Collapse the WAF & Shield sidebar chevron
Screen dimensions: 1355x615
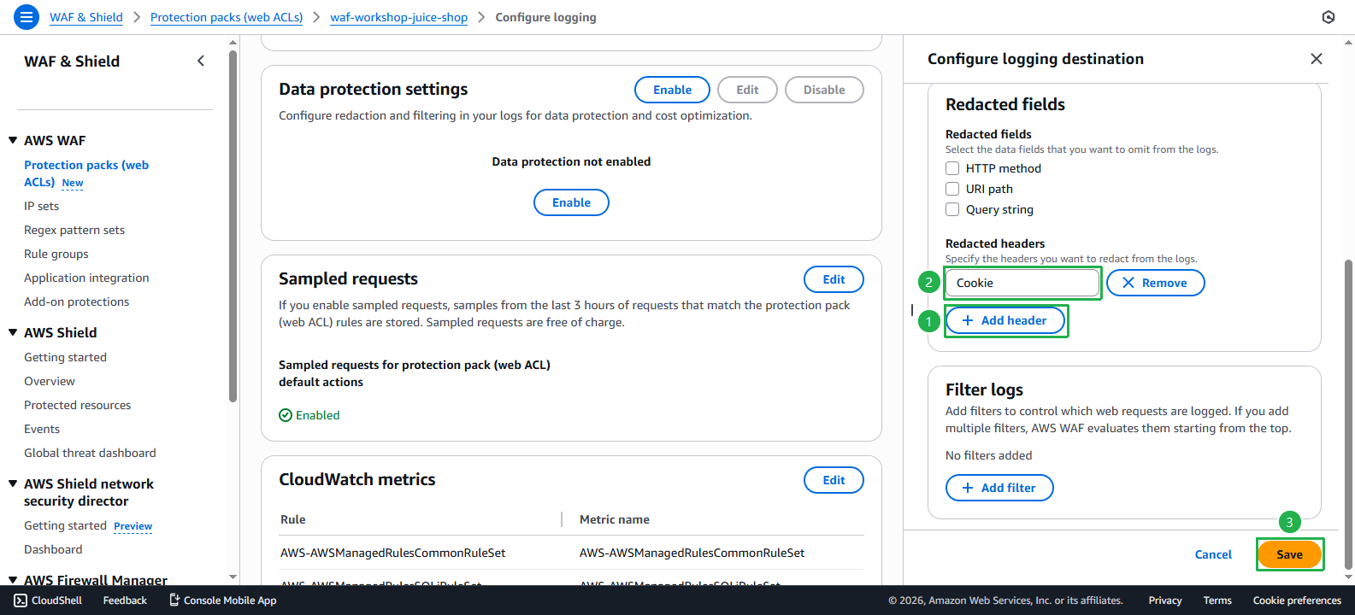[201, 61]
